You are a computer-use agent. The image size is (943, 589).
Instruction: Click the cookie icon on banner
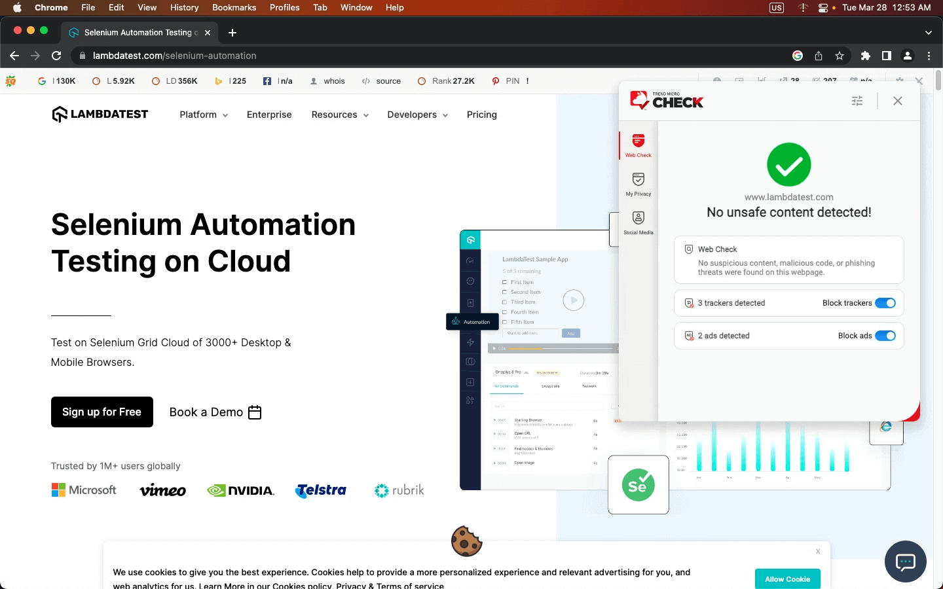coord(466,541)
